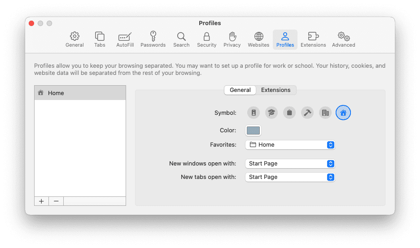Viewport: 420px width, 248px height.
Task: Open the Passwords key icon pane
Action: pyautogui.click(x=153, y=39)
